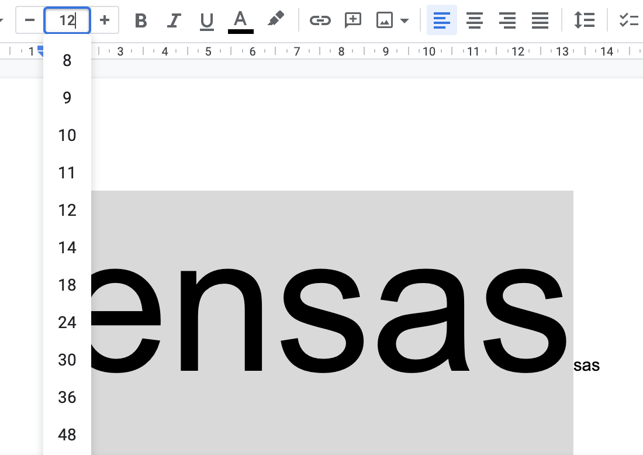Choose font size 30 from list
This screenshot has height=455, width=643.
[67, 360]
